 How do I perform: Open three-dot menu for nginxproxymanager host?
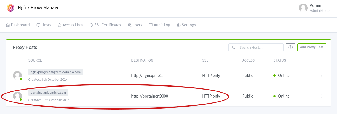(322, 76)
